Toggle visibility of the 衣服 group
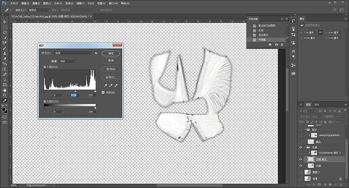Screen dimensions: 349x188 point(301,147)
